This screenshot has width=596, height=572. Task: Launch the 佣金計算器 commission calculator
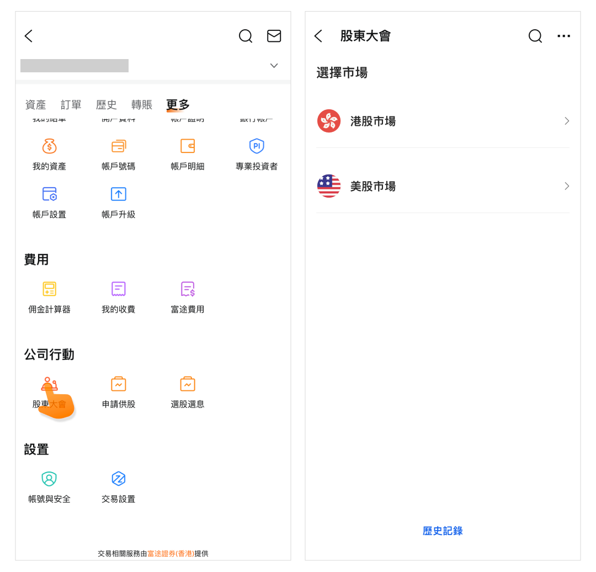(x=49, y=289)
